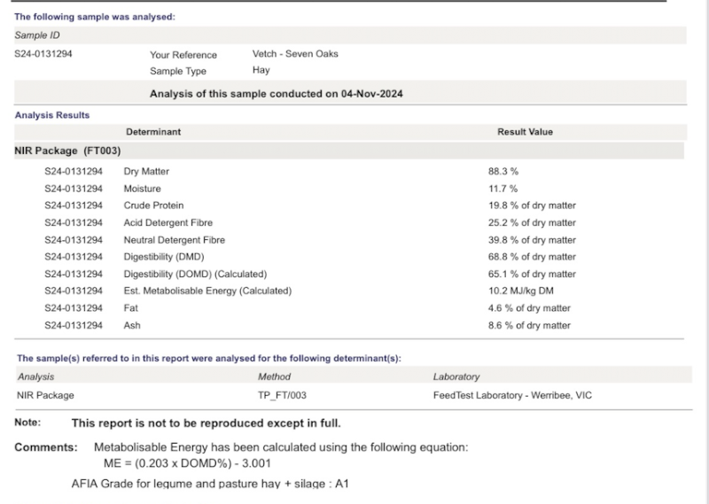The image size is (709, 504).
Task: Click the AFIA Grade A1 comment line
Action: [215, 484]
